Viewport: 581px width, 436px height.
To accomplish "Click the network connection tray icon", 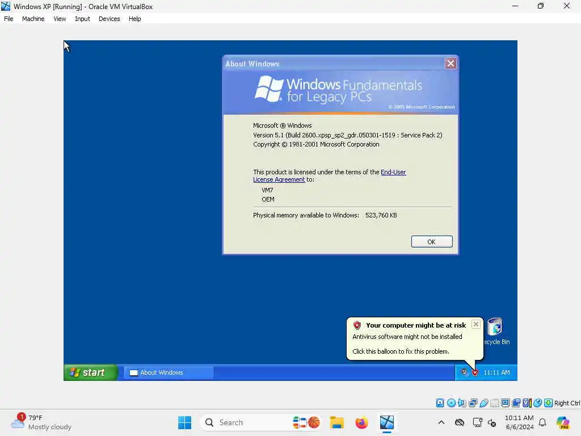I will point(477,422).
